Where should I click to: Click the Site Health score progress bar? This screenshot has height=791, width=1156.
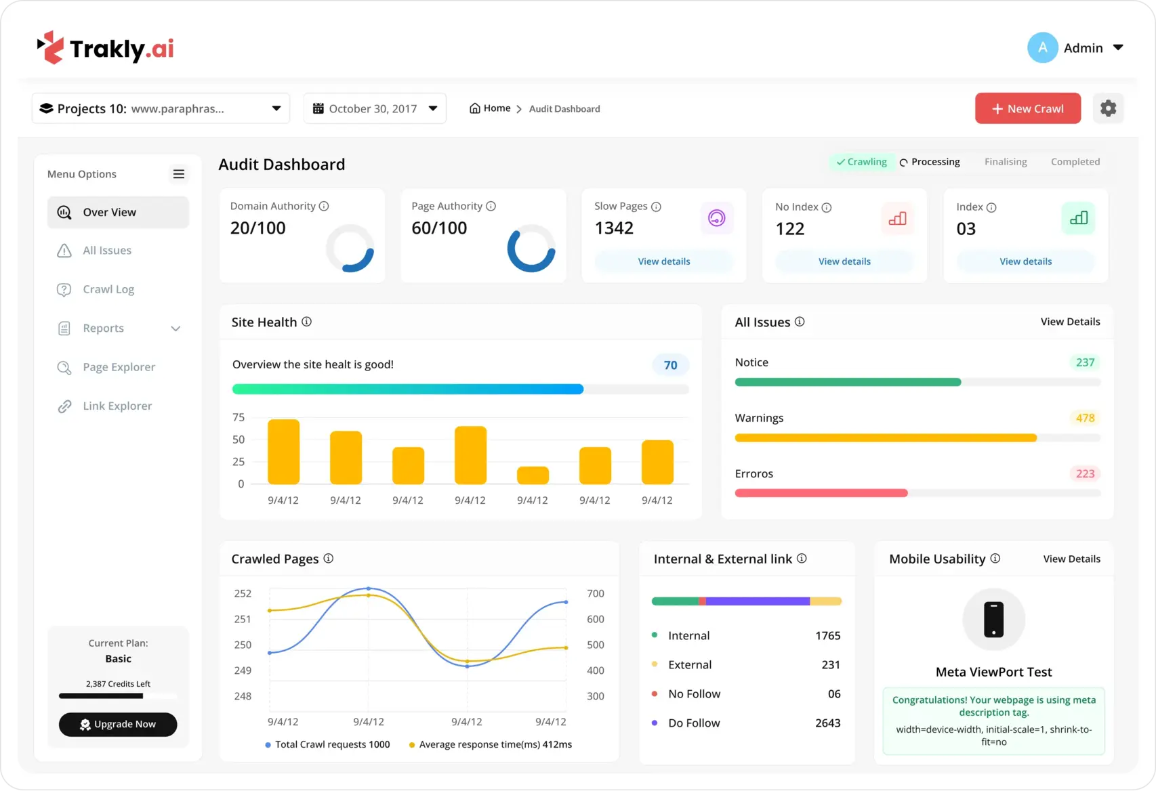pyautogui.click(x=460, y=389)
